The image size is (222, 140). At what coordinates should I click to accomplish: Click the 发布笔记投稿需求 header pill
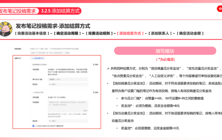(x=19, y=11)
